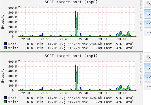The width and height of the screenshot is (151, 105).
Task: Select the 538.5M Max read value for isp0
Action: [x=73, y=44]
